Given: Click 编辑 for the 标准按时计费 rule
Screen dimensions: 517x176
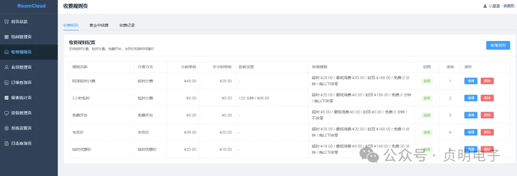Looking at the screenshot, I should point(471,81).
